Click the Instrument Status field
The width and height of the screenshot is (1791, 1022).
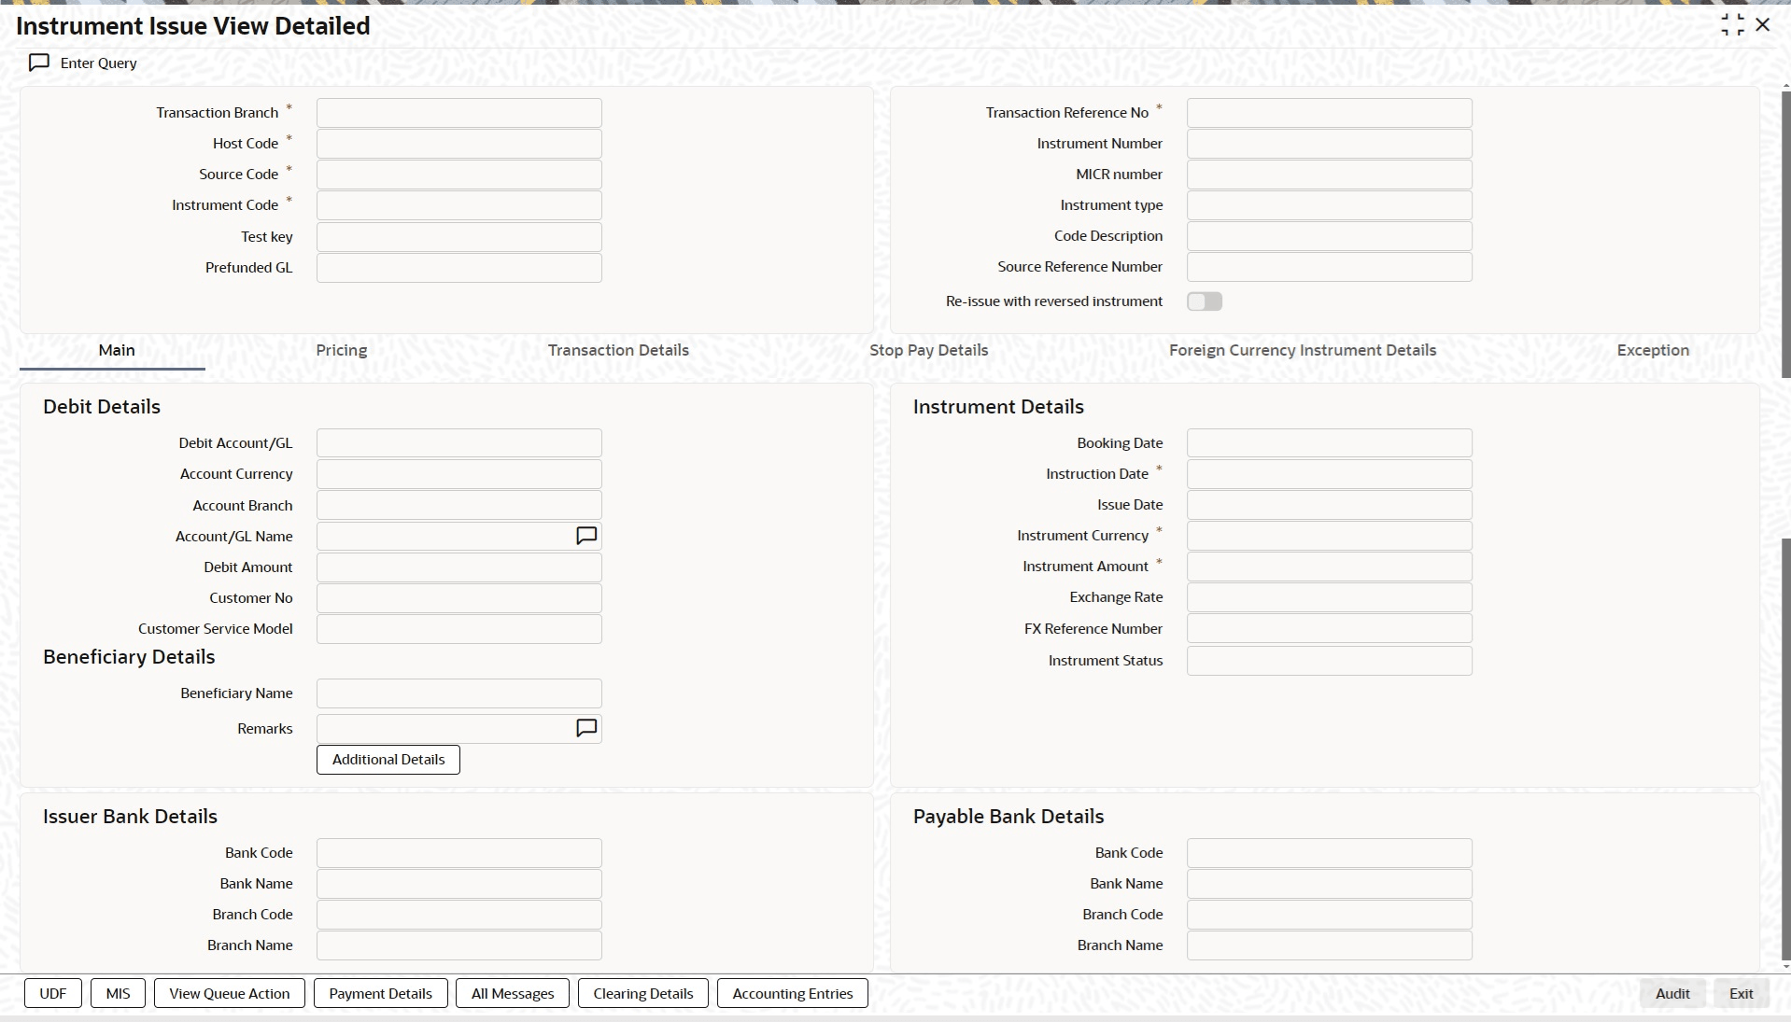(x=1330, y=661)
